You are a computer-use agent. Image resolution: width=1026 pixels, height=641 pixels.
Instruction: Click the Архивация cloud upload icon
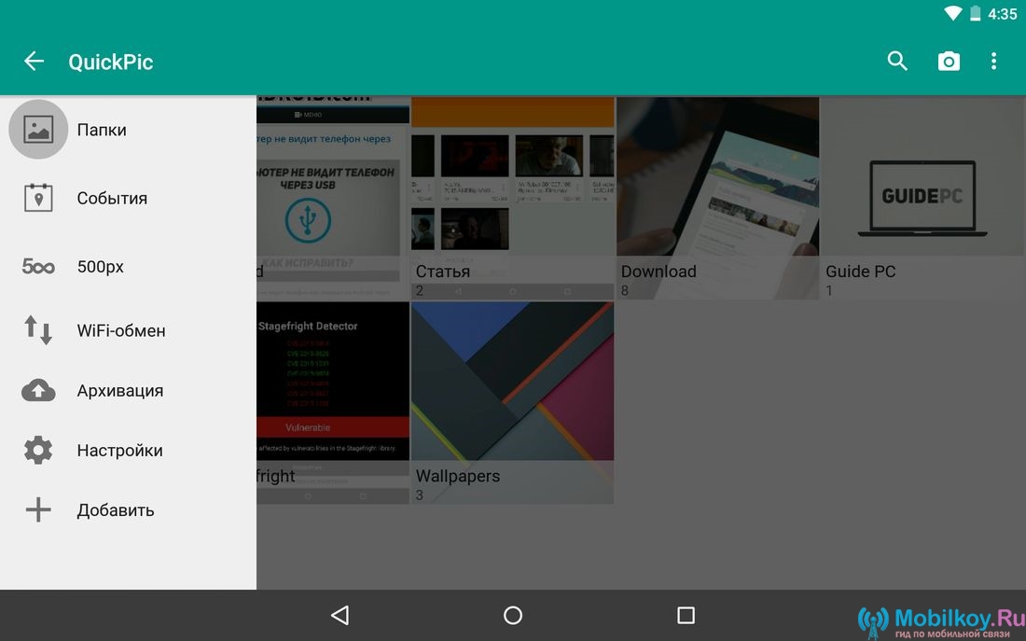(38, 390)
